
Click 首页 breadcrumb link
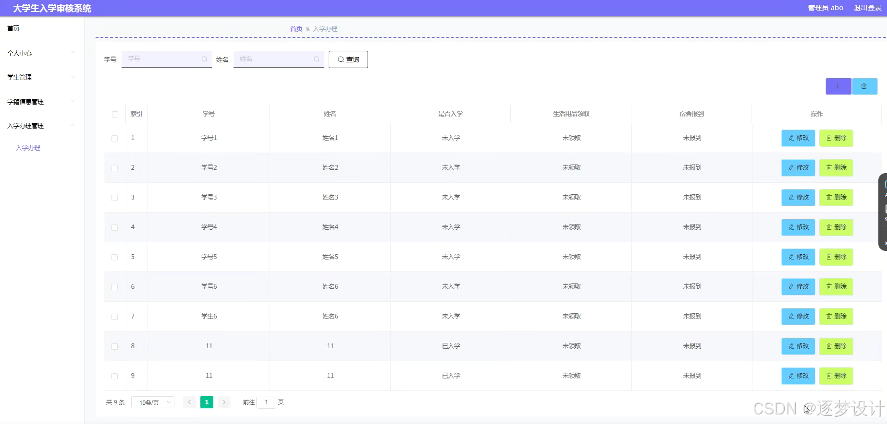tap(296, 29)
